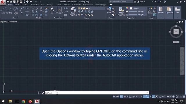Click the Mirror tool icon
186x104 pixels.
(37, 12)
